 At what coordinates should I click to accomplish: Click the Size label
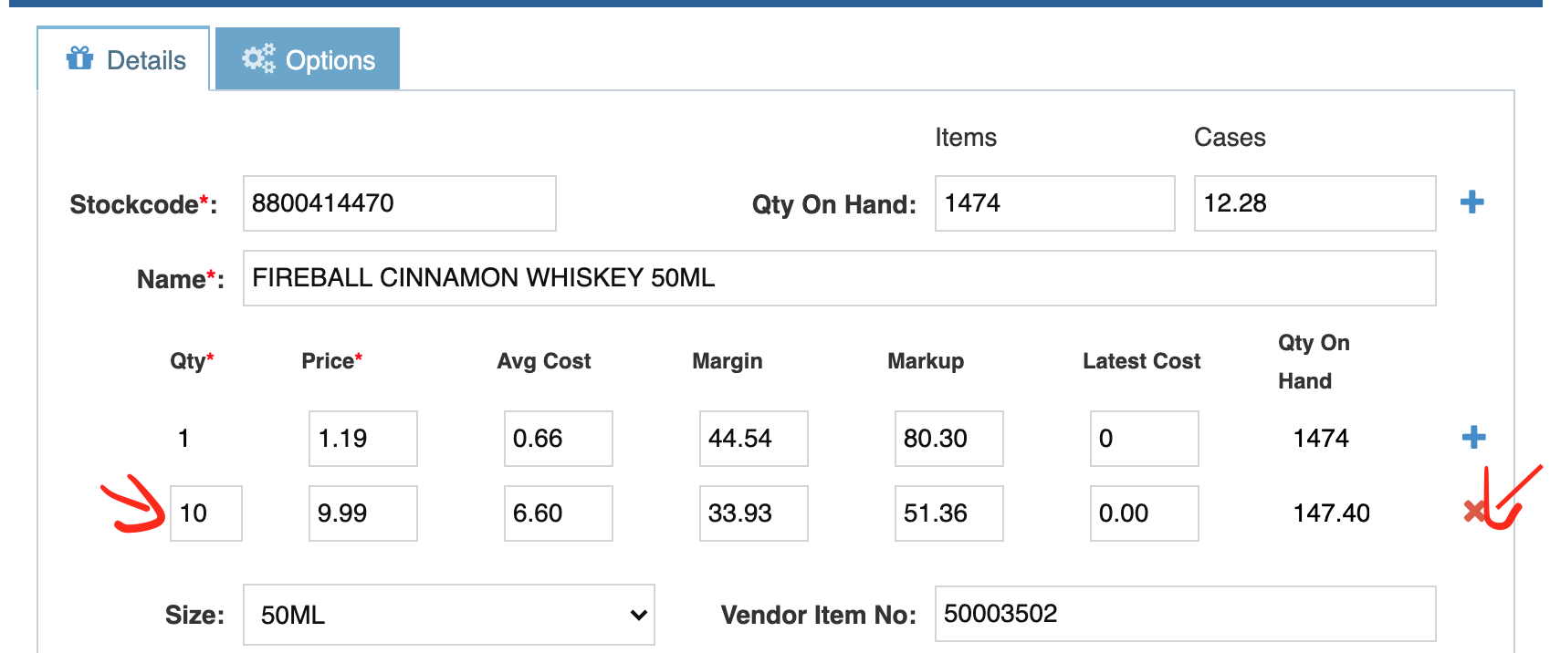pyautogui.click(x=194, y=615)
